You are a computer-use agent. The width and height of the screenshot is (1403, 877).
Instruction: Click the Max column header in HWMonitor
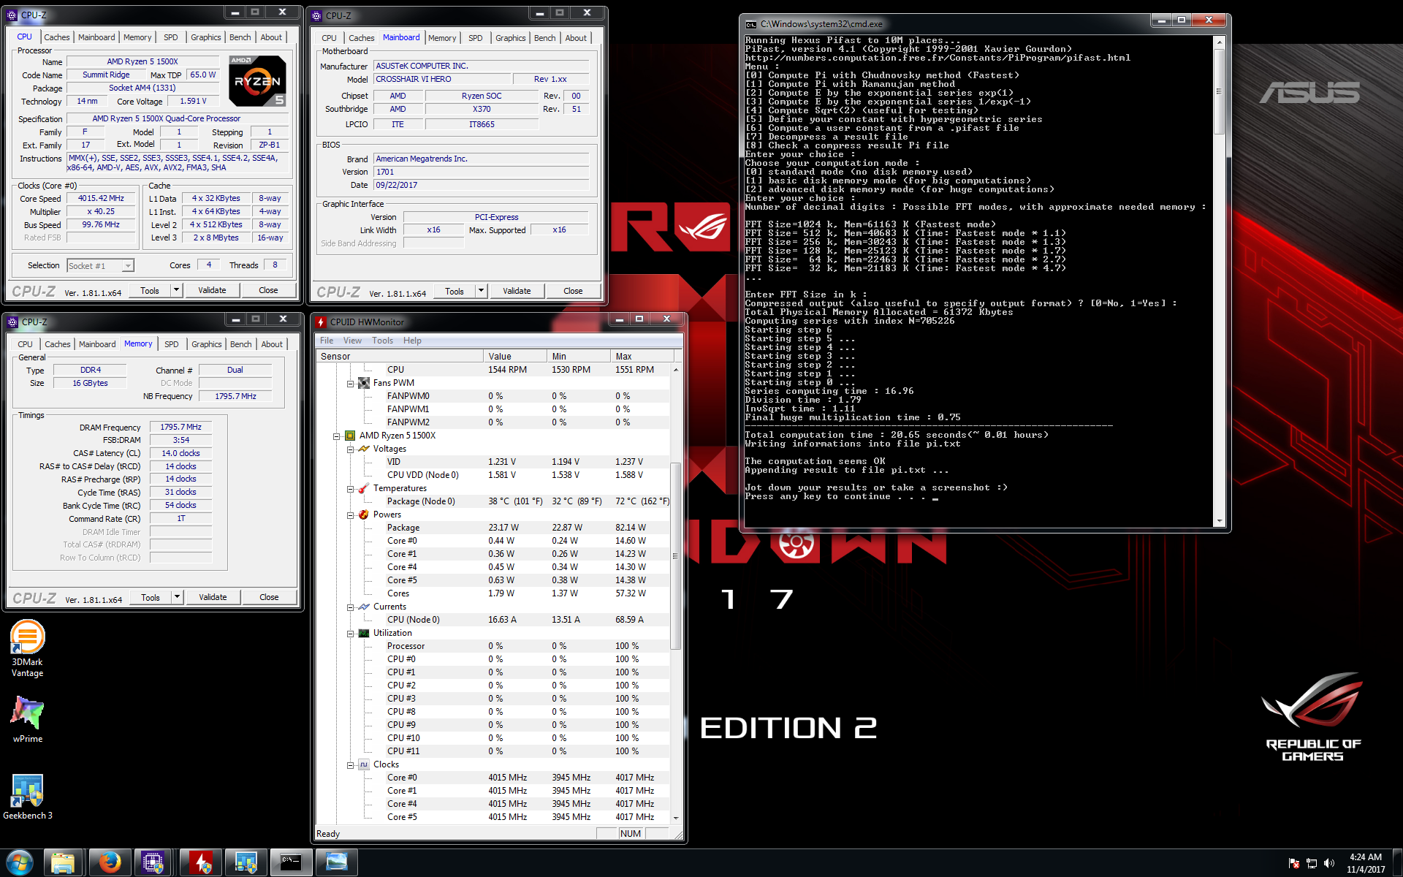click(642, 357)
